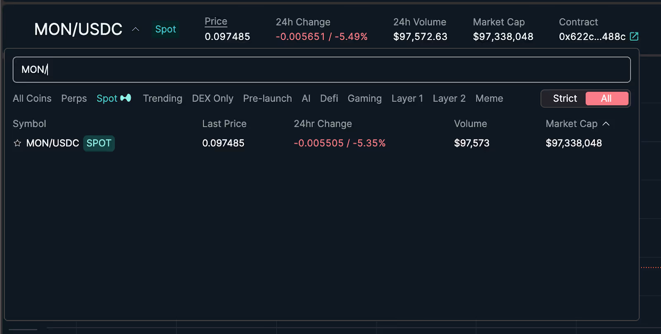Select the Defi filter tab

tap(329, 99)
